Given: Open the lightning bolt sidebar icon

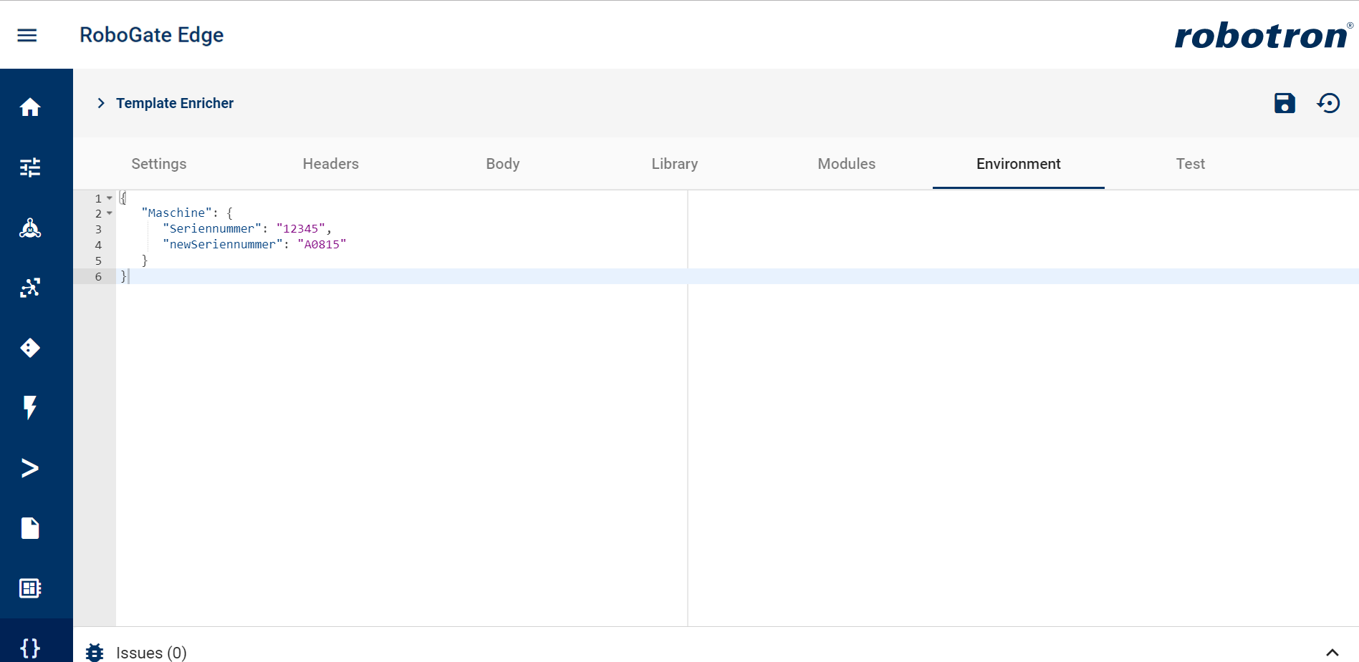Looking at the screenshot, I should tap(30, 407).
